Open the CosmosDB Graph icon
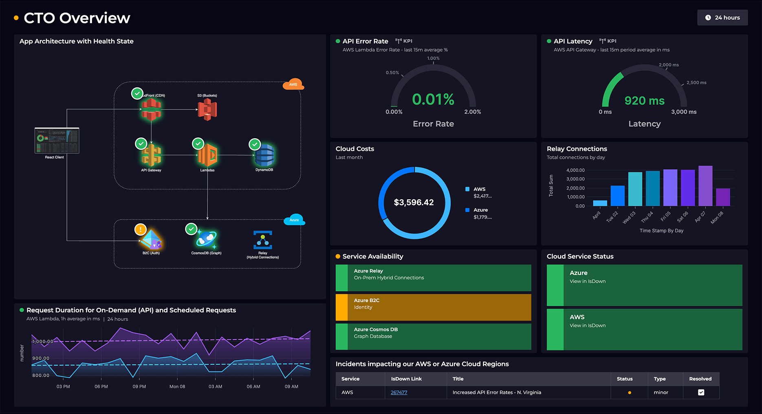The image size is (762, 414). [x=207, y=239]
